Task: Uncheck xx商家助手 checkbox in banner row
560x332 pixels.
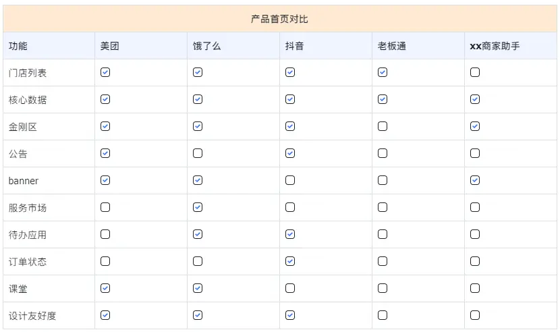Action: [475, 180]
